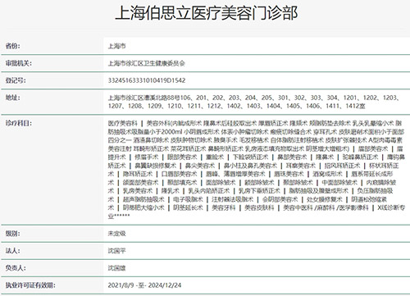This screenshot has height=296, width=410.
Task: Select the 诊疗科目 label
Action: [x=19, y=123]
